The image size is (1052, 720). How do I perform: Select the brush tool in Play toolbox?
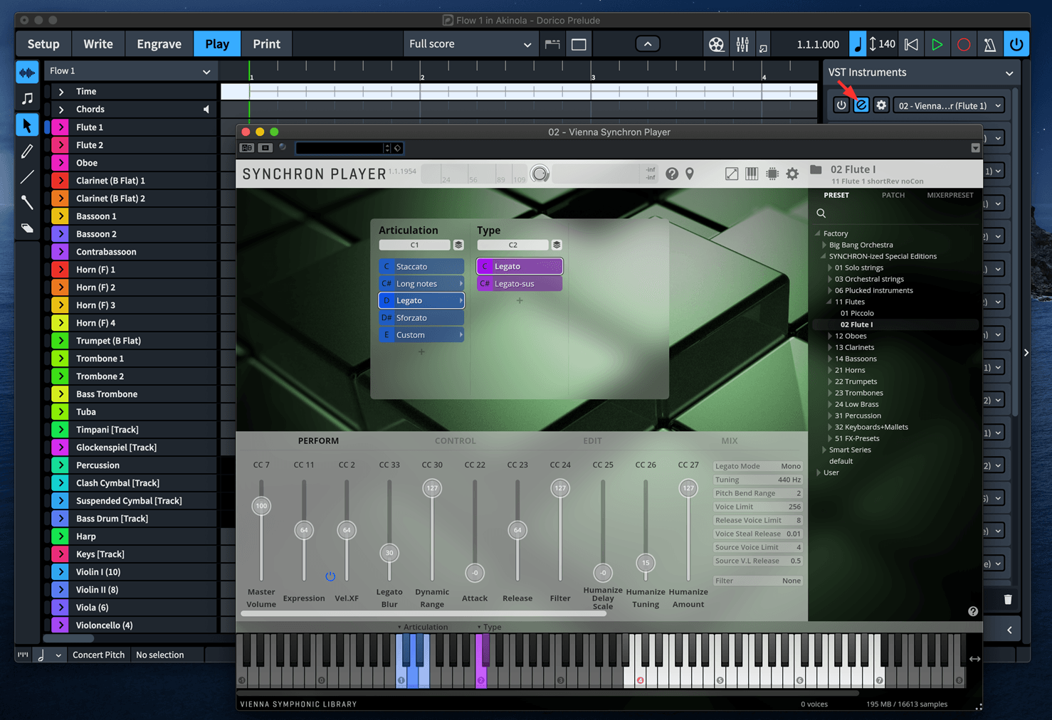coord(27,202)
